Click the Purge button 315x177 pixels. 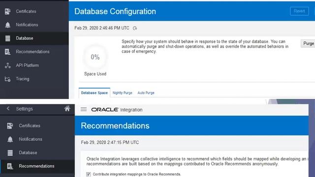click(308, 44)
